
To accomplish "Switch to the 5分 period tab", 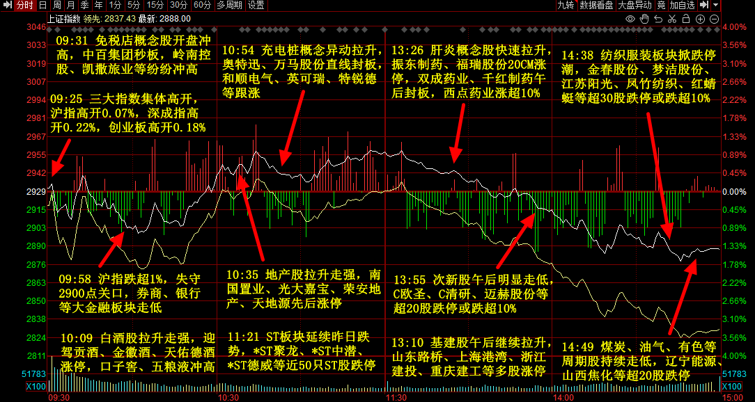I will tap(135, 5).
